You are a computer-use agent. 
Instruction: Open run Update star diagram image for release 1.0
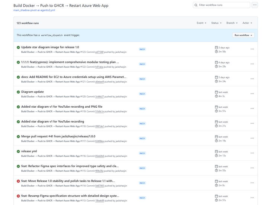click(50, 47)
